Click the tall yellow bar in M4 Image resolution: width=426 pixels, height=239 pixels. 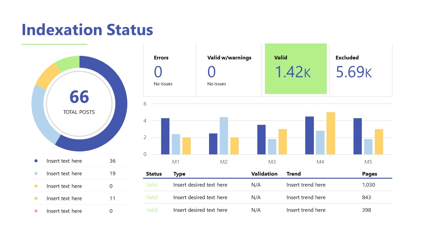point(330,133)
